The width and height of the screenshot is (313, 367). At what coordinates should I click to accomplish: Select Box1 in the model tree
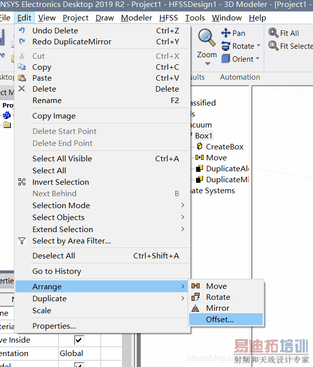pyautogui.click(x=204, y=135)
